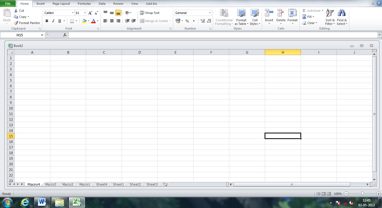Image resolution: width=382 pixels, height=208 pixels.
Task: Open the Sort & Filter dropdown
Action: coord(330,17)
